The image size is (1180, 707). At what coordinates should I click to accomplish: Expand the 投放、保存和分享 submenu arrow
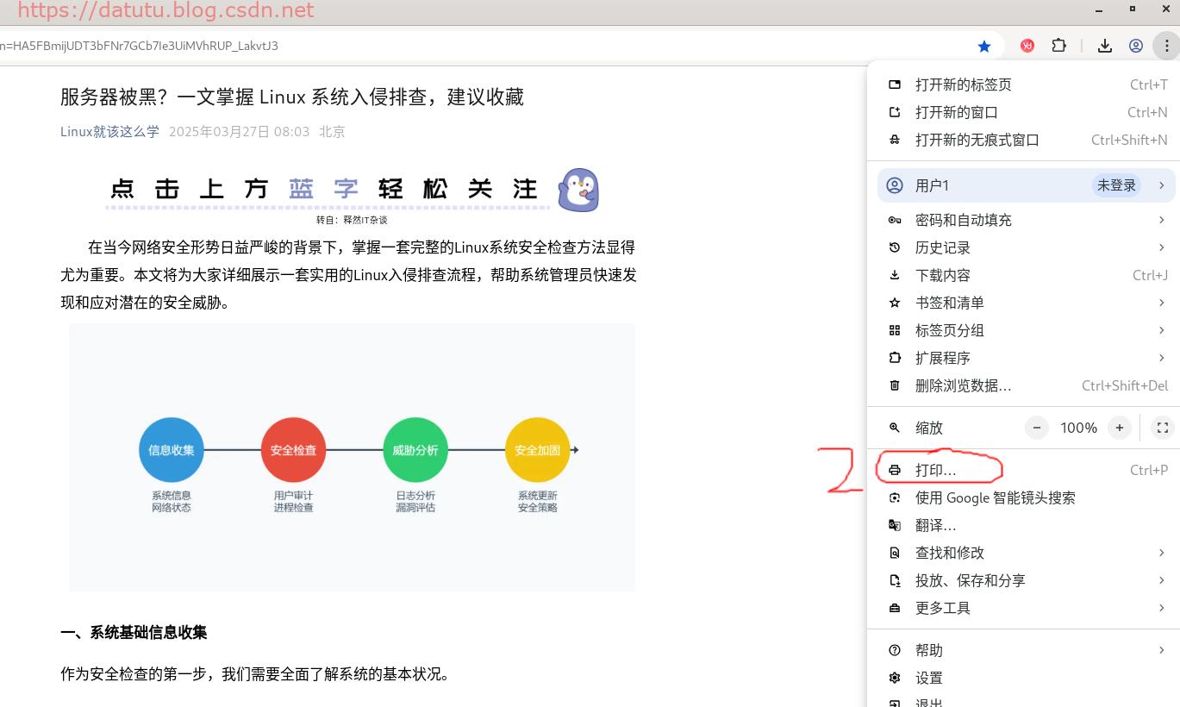point(1161,580)
